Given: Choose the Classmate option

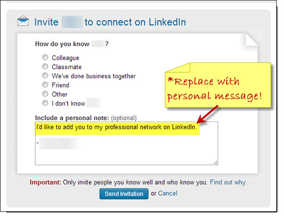Looking at the screenshot, I should click(45, 66).
